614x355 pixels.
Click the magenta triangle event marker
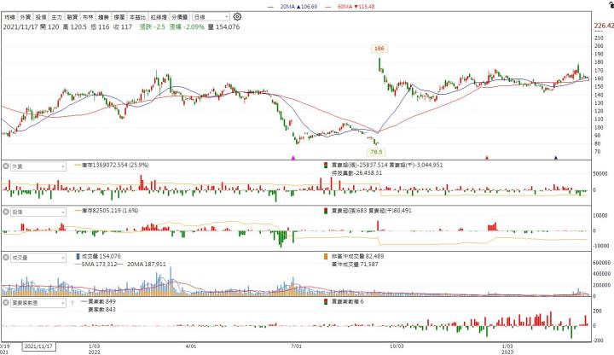coord(293,157)
